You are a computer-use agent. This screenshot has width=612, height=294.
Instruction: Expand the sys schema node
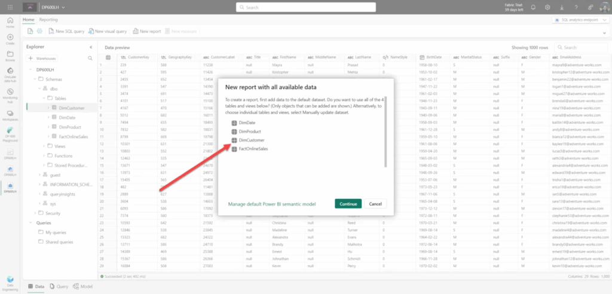click(x=39, y=204)
